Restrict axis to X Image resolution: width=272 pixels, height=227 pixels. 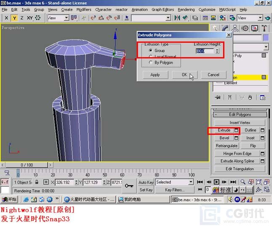click(6, 18)
